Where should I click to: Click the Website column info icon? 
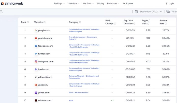click(x=45, y=22)
